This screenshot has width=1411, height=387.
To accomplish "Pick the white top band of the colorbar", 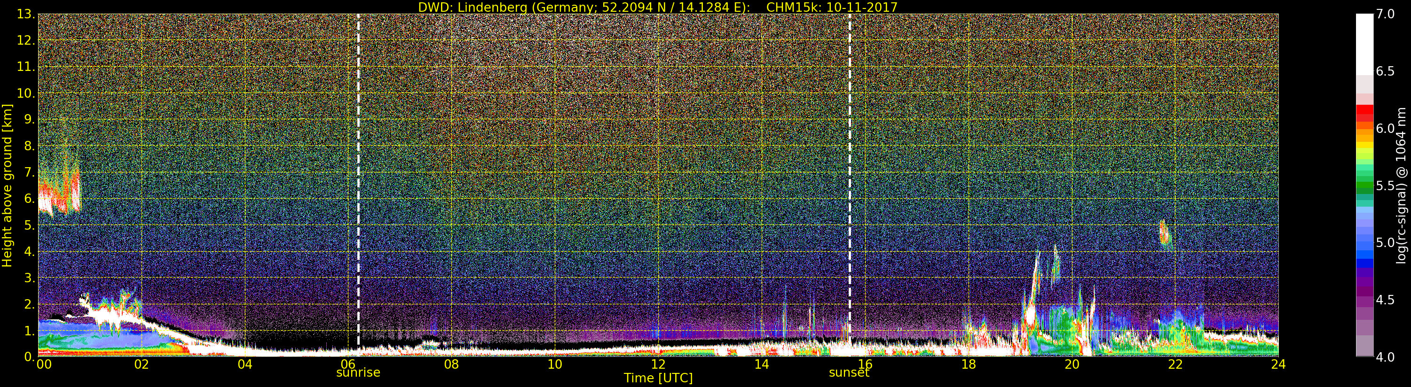I will pos(1364,44).
